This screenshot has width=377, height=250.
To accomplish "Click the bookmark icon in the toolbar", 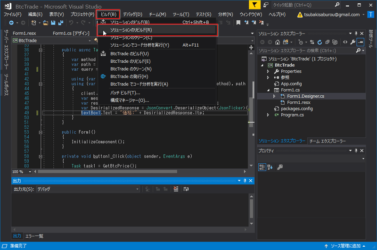I will click(238, 23).
